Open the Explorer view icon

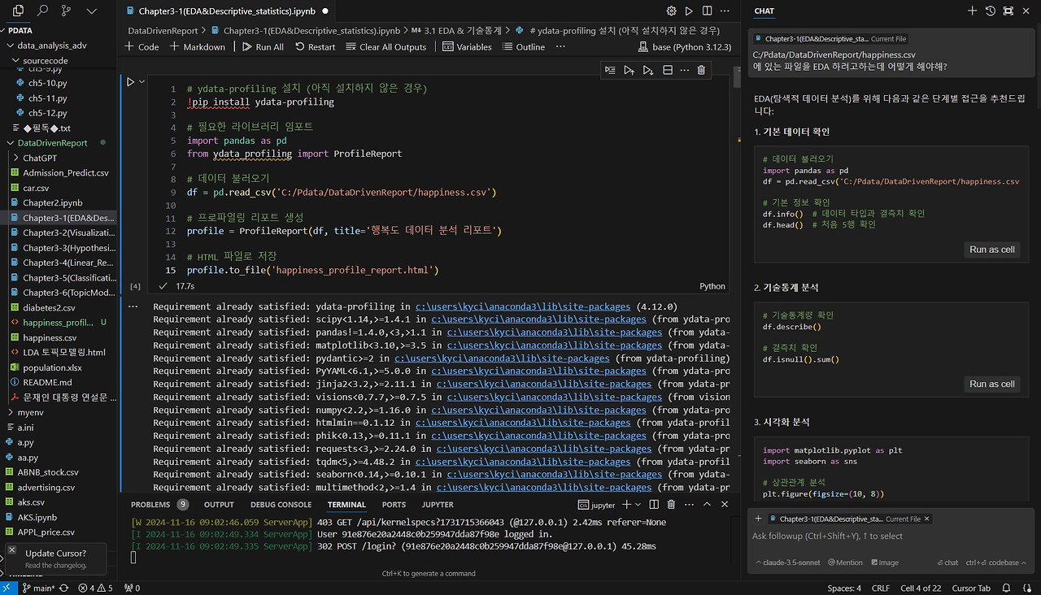(x=18, y=11)
